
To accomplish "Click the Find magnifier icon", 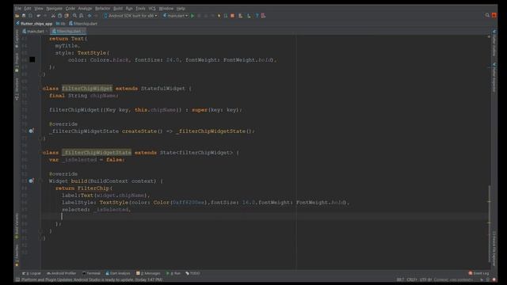I will tap(74, 16).
